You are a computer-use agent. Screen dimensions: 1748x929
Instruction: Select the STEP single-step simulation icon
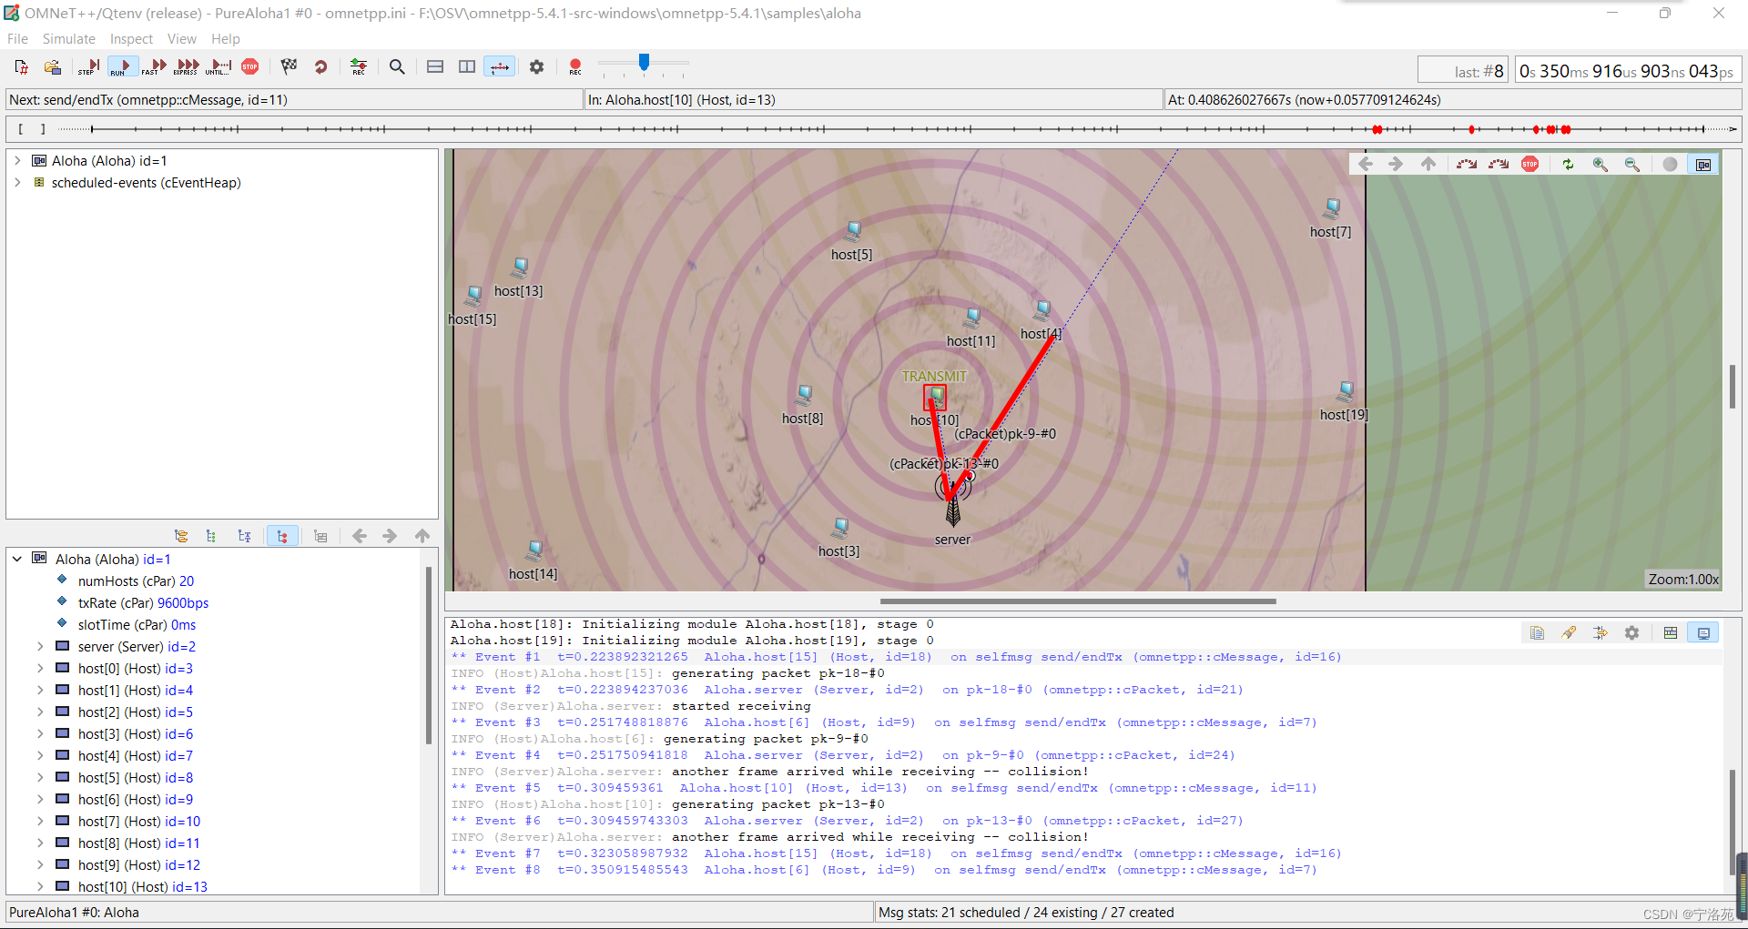(87, 66)
